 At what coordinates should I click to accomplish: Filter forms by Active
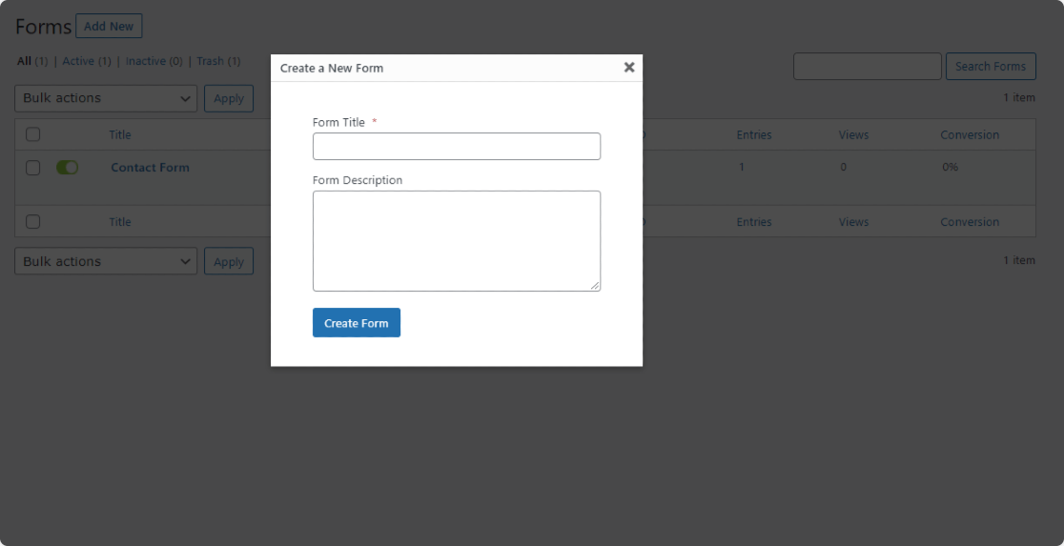[78, 61]
